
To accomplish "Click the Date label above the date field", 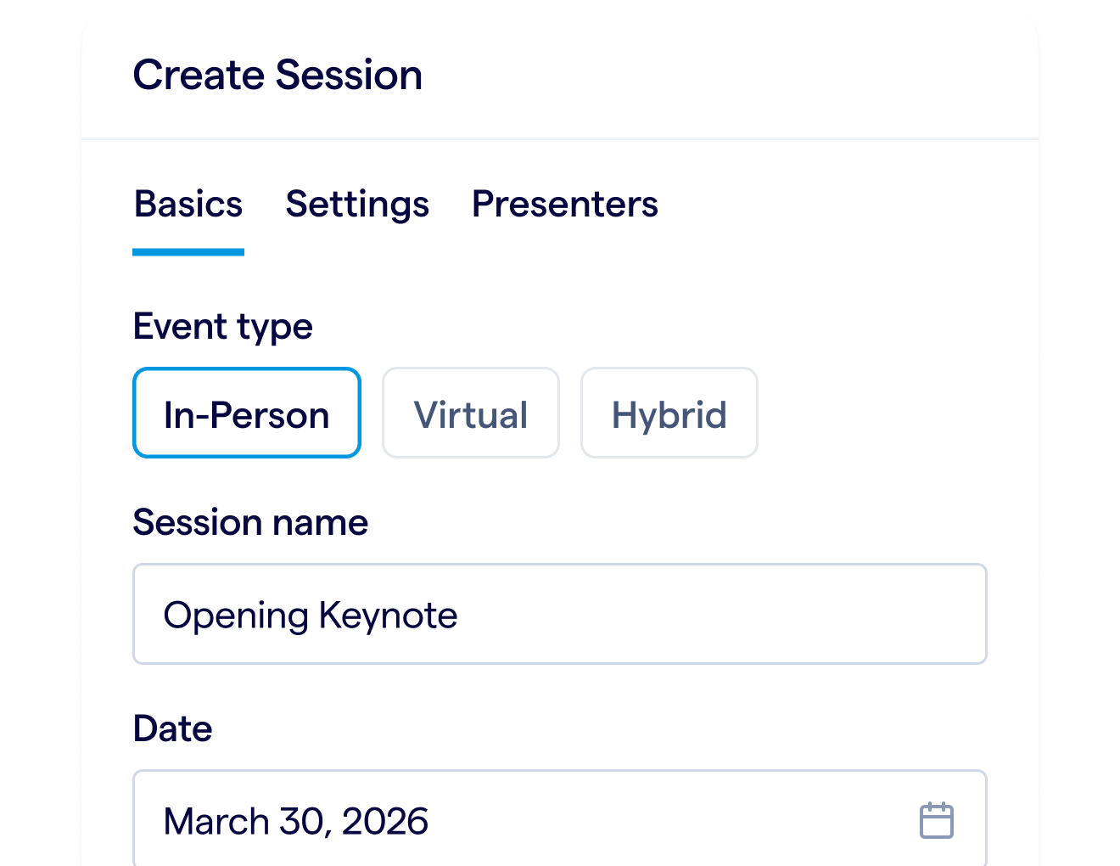I will 172,728.
